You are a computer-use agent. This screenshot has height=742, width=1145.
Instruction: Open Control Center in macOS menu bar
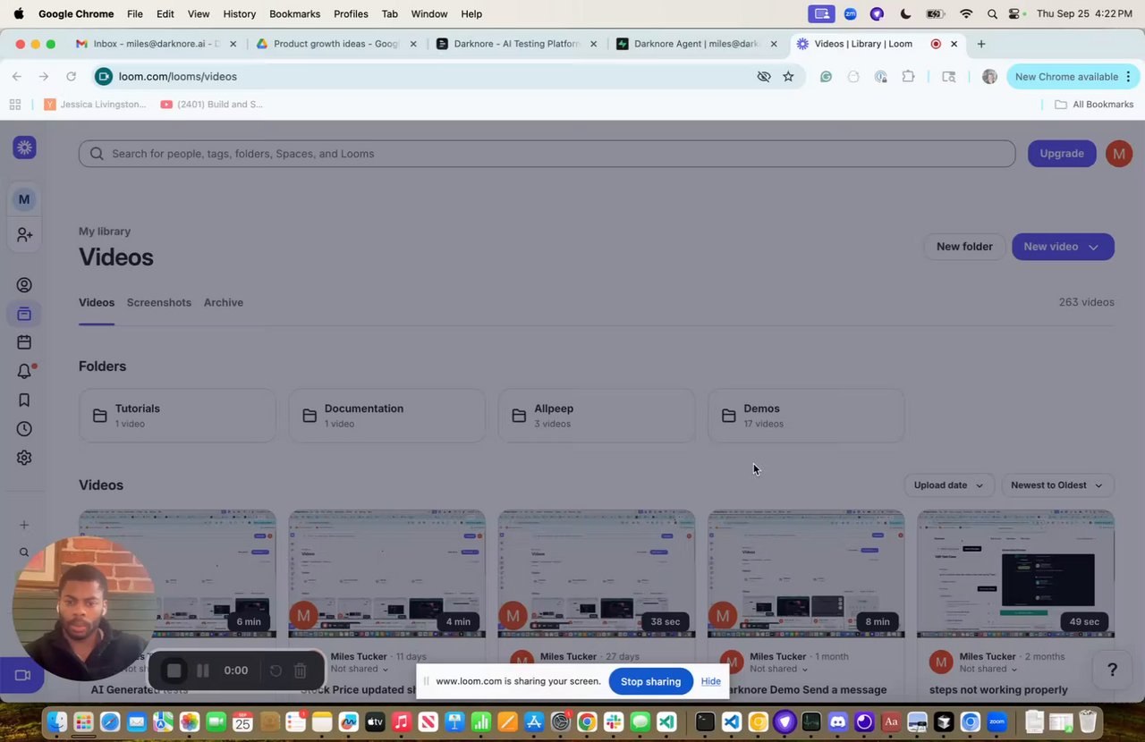tap(1015, 14)
